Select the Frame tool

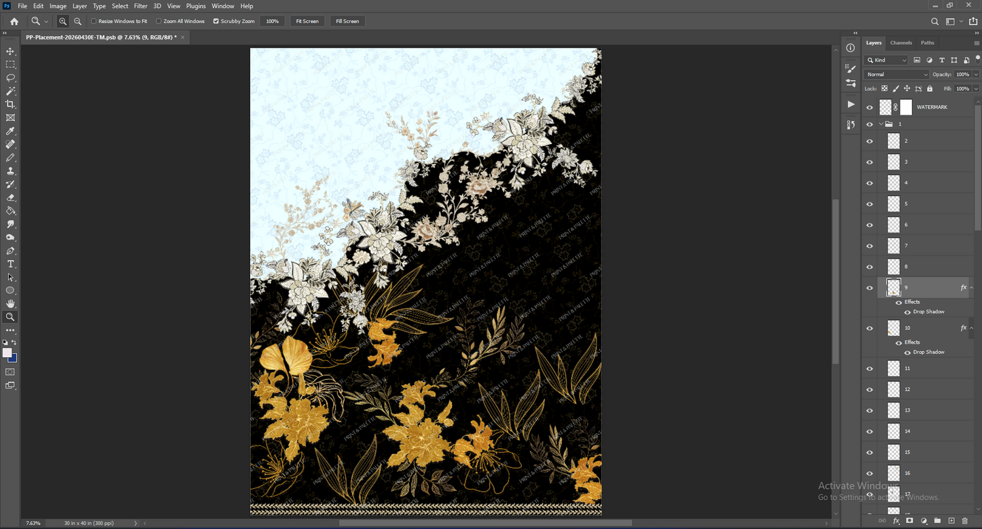(x=10, y=117)
